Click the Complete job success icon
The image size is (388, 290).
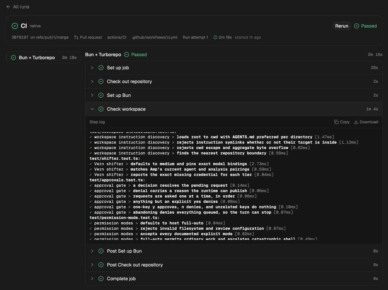(x=101, y=279)
